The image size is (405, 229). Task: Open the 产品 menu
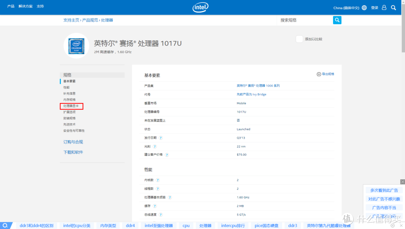click(11, 6)
